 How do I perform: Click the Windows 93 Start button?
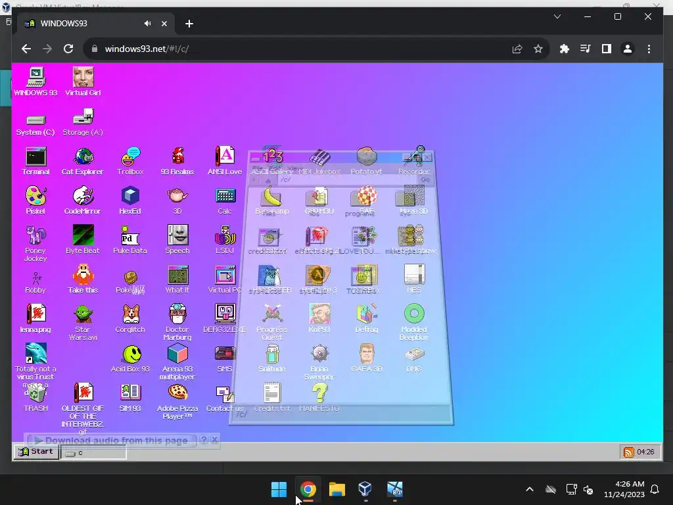point(36,451)
